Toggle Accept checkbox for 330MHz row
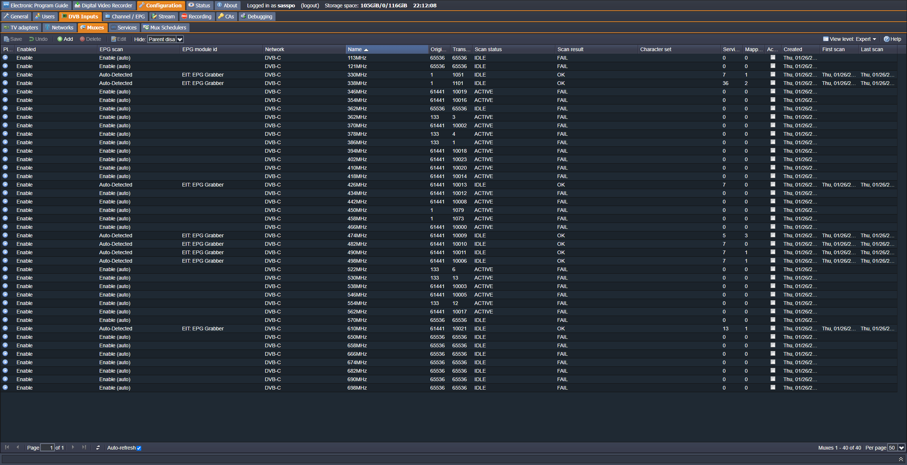 (773, 74)
